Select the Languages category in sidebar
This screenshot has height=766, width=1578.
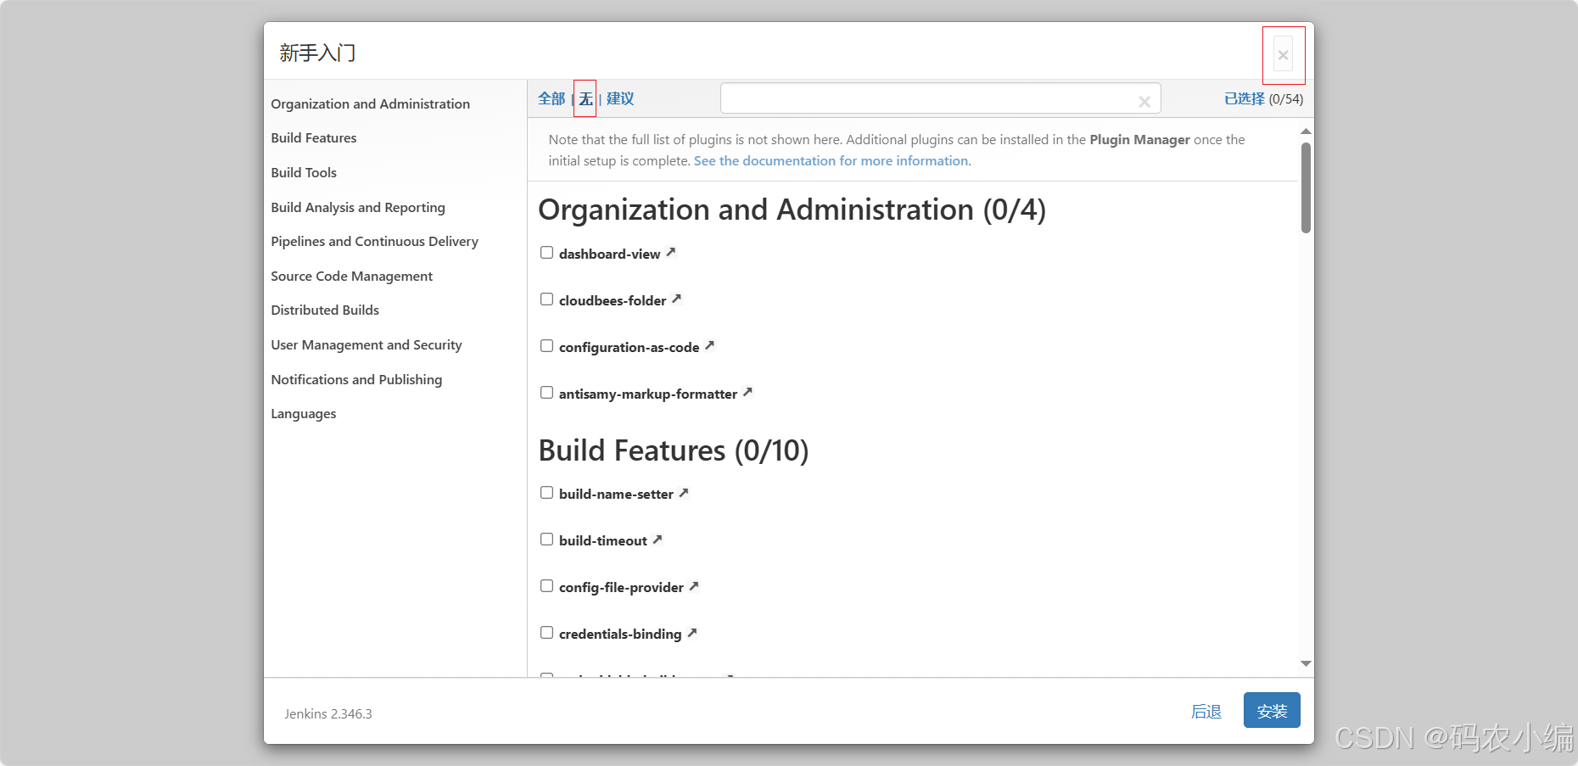tap(303, 413)
